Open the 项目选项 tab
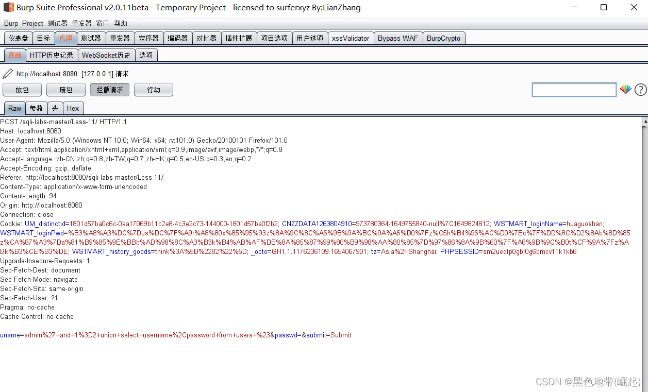 tap(274, 38)
